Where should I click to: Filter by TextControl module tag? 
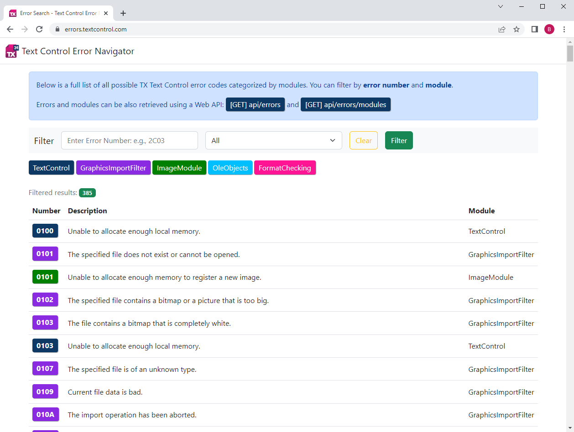pyautogui.click(x=51, y=168)
